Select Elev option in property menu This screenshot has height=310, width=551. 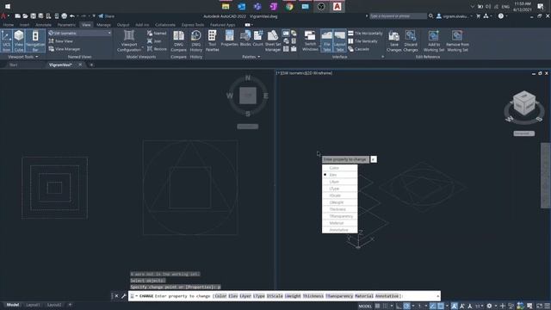pos(340,175)
